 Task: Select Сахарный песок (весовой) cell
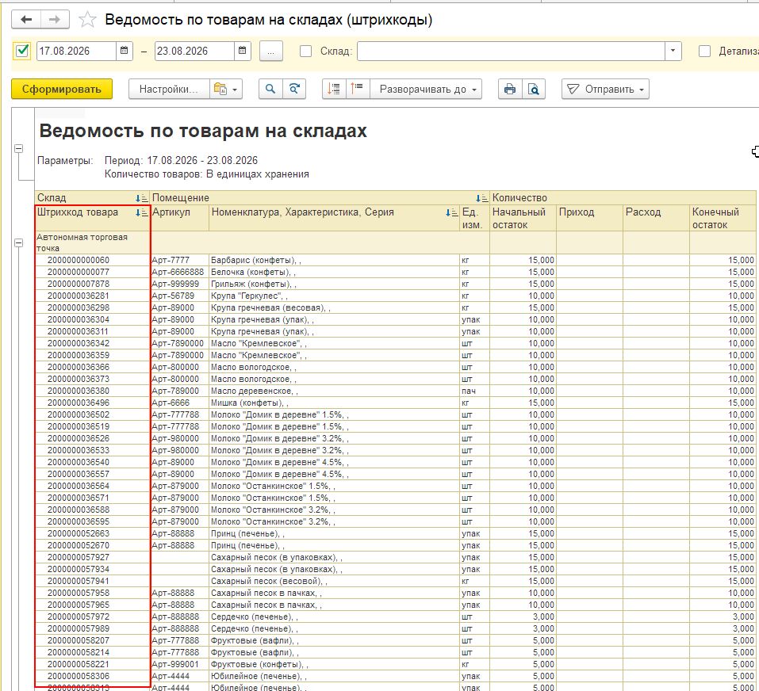334,581
